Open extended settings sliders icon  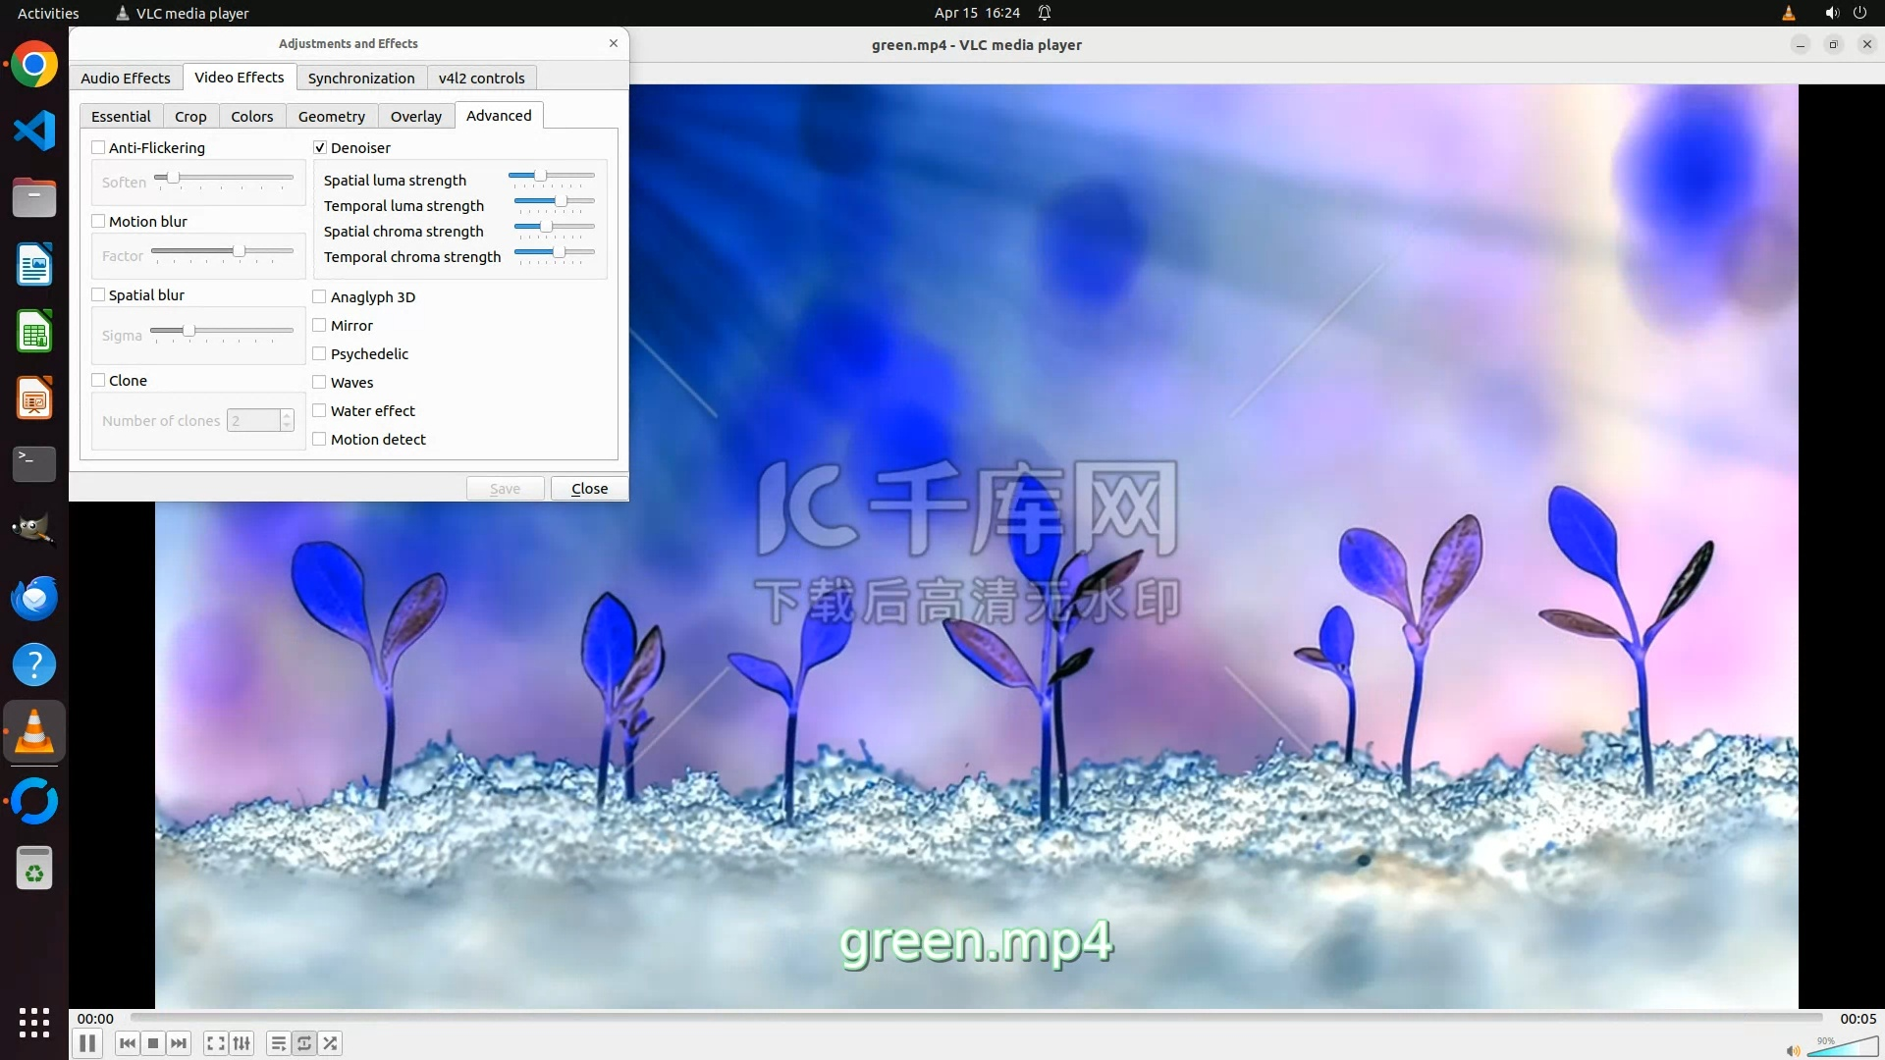(242, 1043)
